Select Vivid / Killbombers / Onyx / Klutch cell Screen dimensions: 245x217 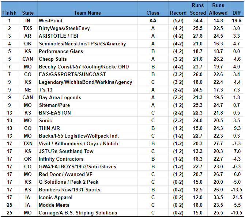click(87, 143)
